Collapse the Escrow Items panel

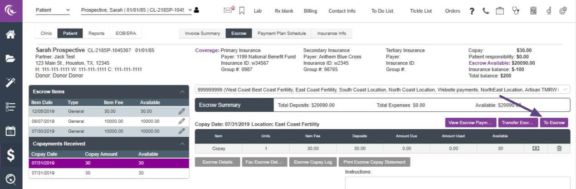click(x=182, y=92)
